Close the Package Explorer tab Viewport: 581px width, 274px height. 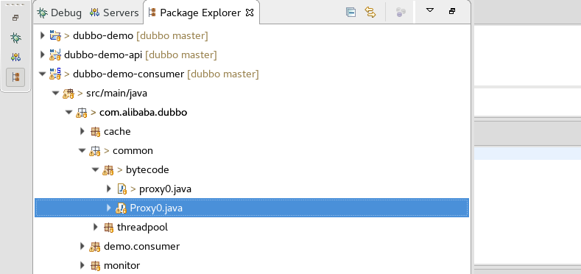pos(250,13)
